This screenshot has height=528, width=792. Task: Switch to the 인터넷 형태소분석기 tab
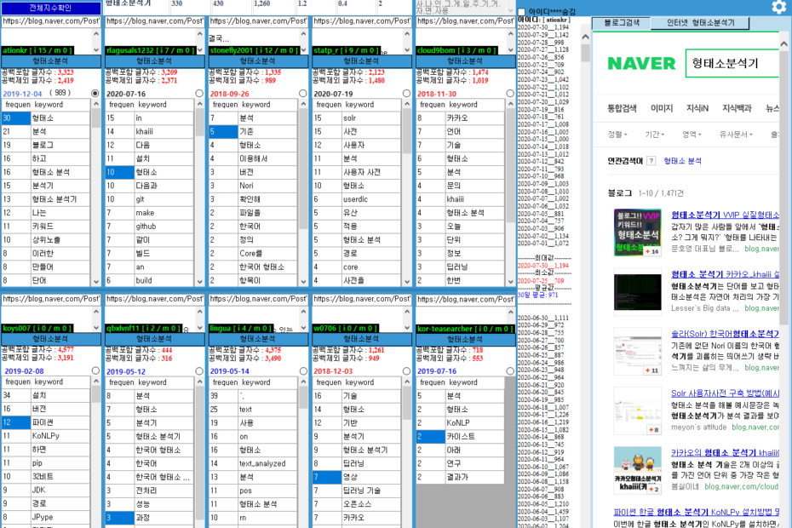tap(700, 23)
